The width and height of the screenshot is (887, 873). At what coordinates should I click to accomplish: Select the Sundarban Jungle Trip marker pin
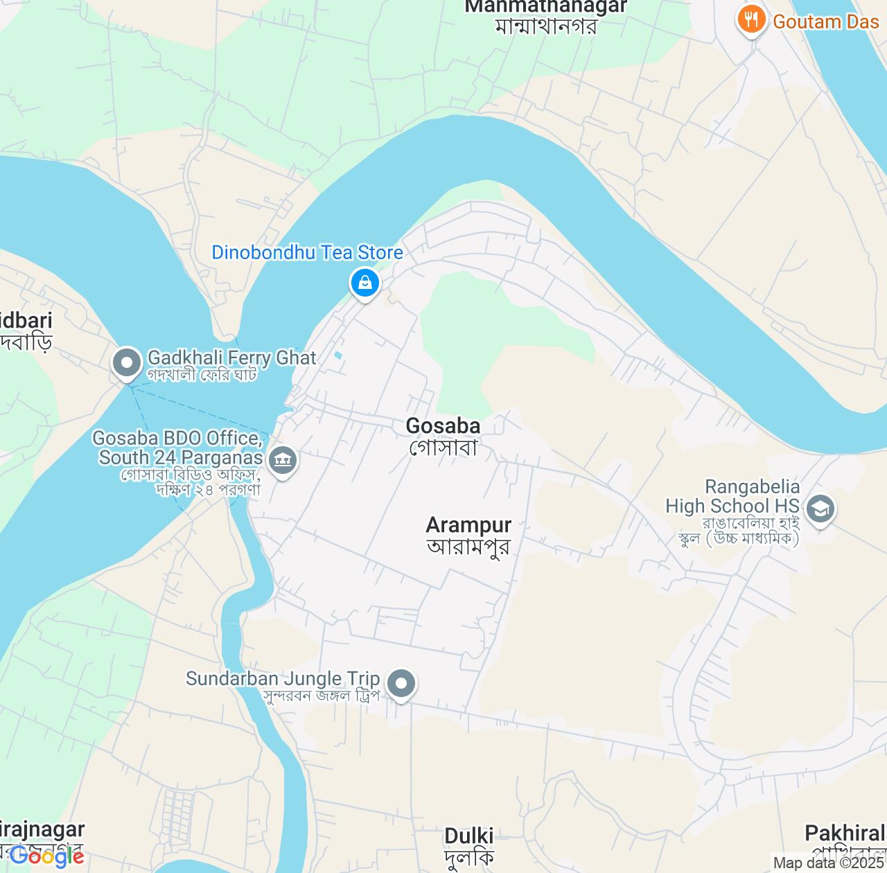tap(401, 685)
